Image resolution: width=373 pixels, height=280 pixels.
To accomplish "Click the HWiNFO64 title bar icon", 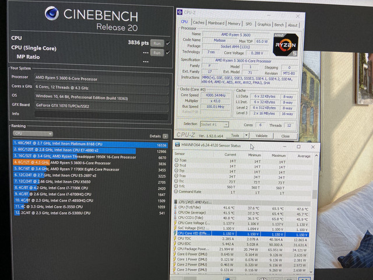I will pos(177,145).
